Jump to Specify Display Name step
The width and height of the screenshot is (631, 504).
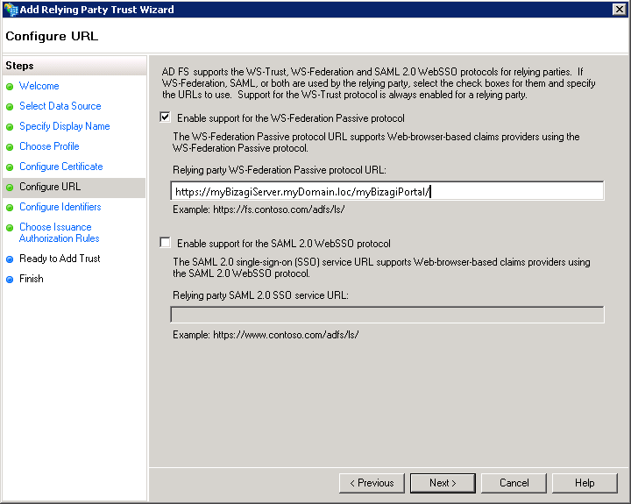point(64,126)
